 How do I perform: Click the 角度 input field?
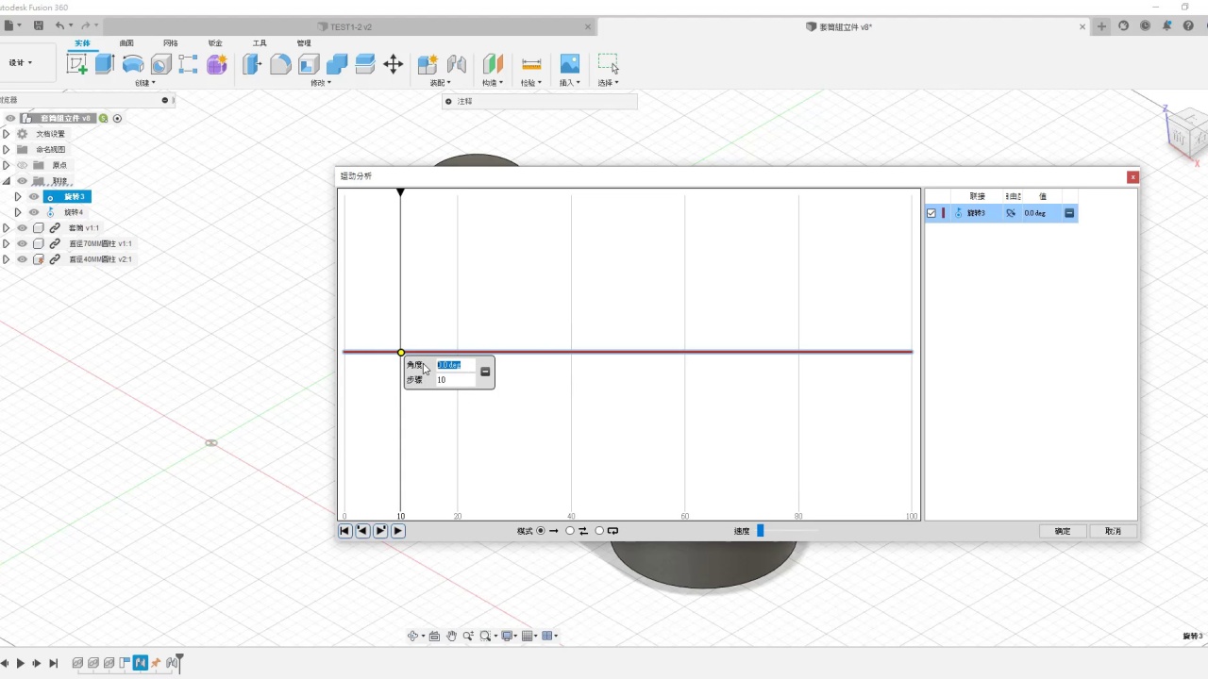456,365
